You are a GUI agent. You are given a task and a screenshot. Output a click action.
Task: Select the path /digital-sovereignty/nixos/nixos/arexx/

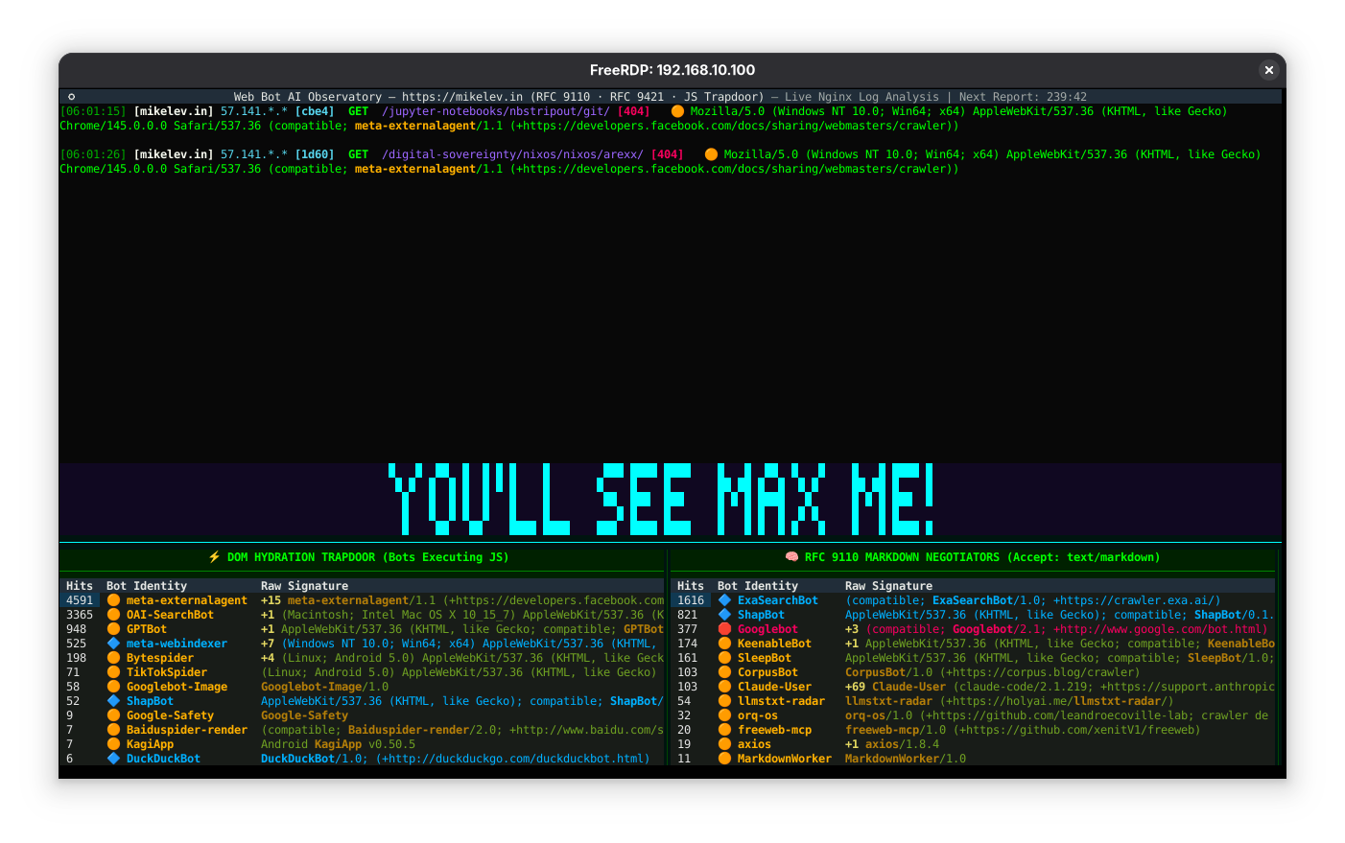[512, 154]
